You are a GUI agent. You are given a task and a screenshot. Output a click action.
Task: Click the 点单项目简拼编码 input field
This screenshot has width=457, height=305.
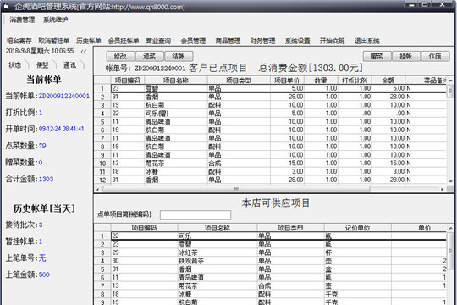195,215
